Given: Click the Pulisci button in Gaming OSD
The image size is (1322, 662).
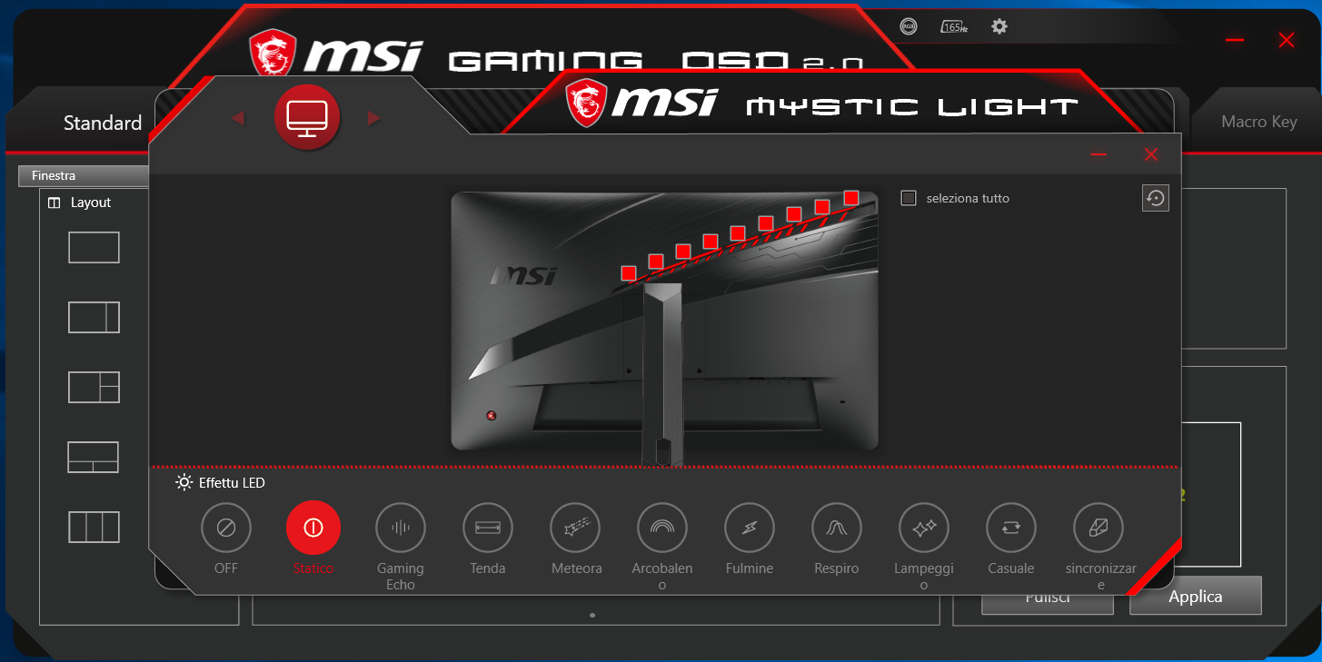Looking at the screenshot, I should [1048, 600].
